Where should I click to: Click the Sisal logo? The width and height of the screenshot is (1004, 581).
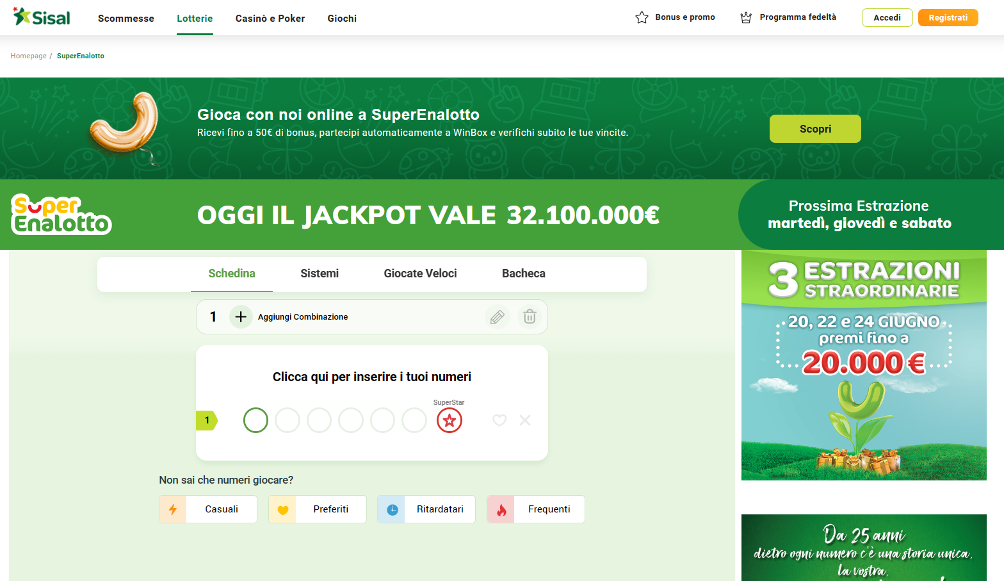(42, 17)
